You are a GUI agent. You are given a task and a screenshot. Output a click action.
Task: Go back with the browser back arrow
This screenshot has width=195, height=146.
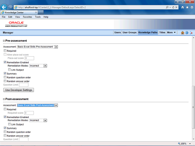(x=4, y=7)
